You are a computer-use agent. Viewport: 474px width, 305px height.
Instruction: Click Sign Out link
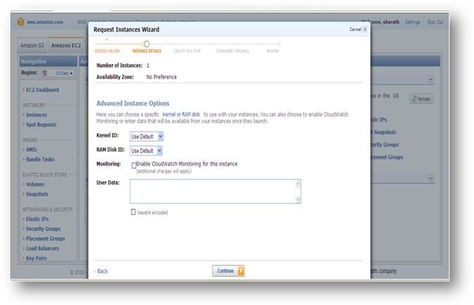(x=435, y=22)
